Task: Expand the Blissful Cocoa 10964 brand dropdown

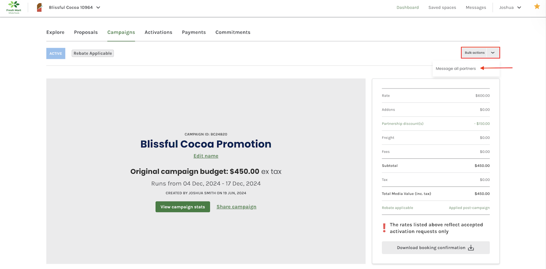Action: point(98,7)
